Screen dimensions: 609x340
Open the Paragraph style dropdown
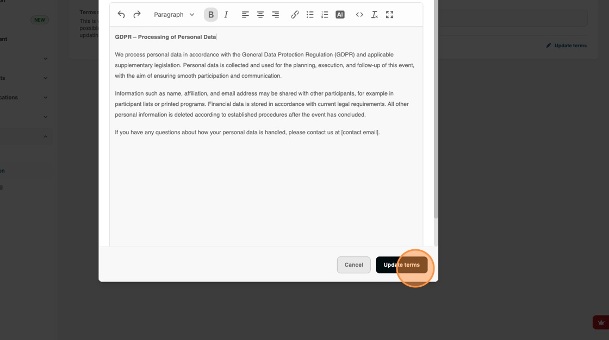point(174,14)
